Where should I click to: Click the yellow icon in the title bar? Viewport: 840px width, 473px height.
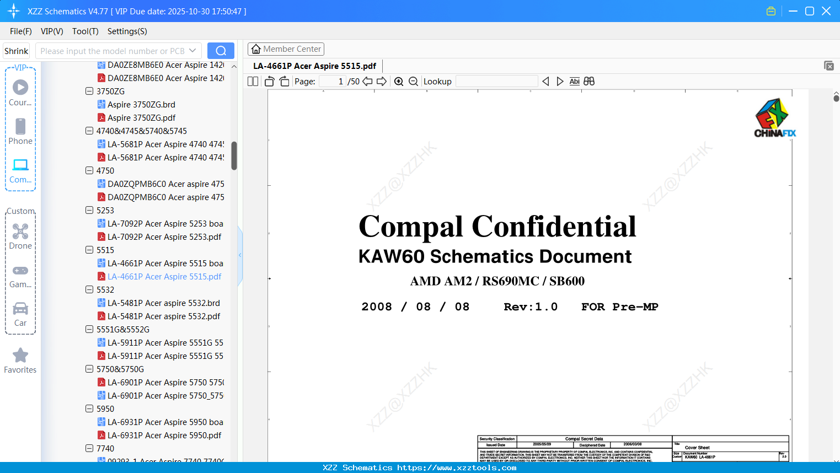(771, 11)
